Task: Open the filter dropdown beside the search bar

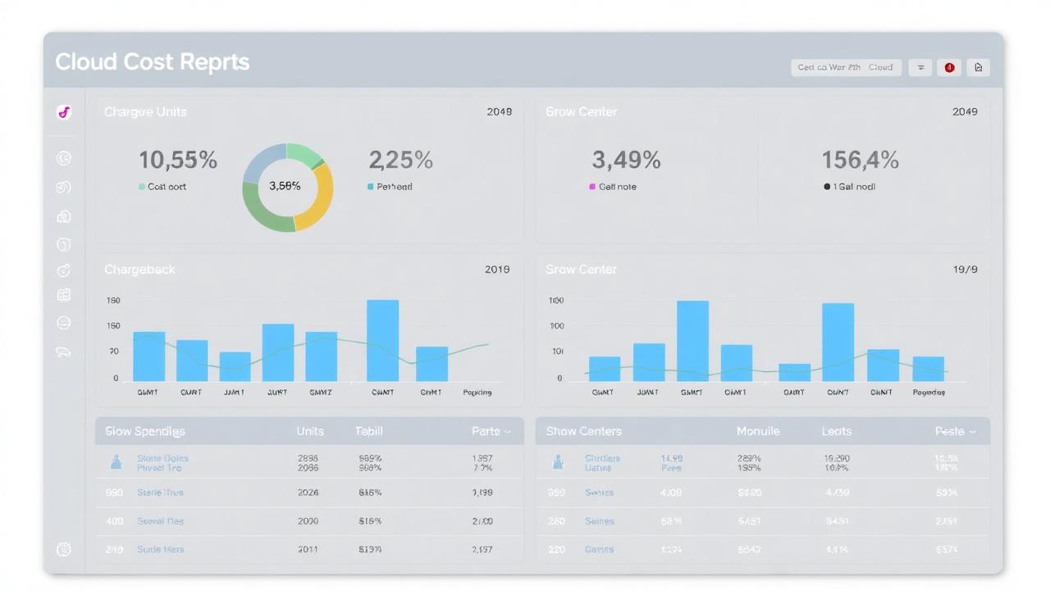Action: pos(920,67)
